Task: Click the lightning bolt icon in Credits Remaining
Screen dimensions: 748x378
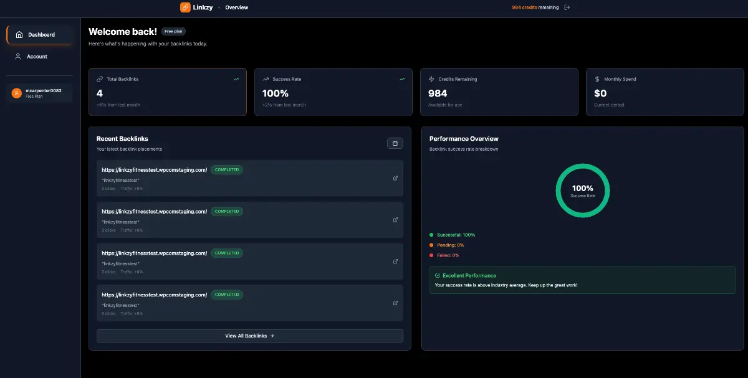Action: [x=431, y=79]
